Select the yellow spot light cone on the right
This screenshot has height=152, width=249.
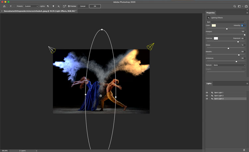[x=150, y=47]
